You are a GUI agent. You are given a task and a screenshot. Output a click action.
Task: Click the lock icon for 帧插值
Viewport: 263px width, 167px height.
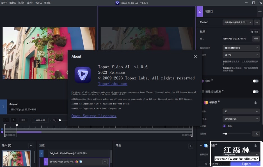click(x=255, y=103)
